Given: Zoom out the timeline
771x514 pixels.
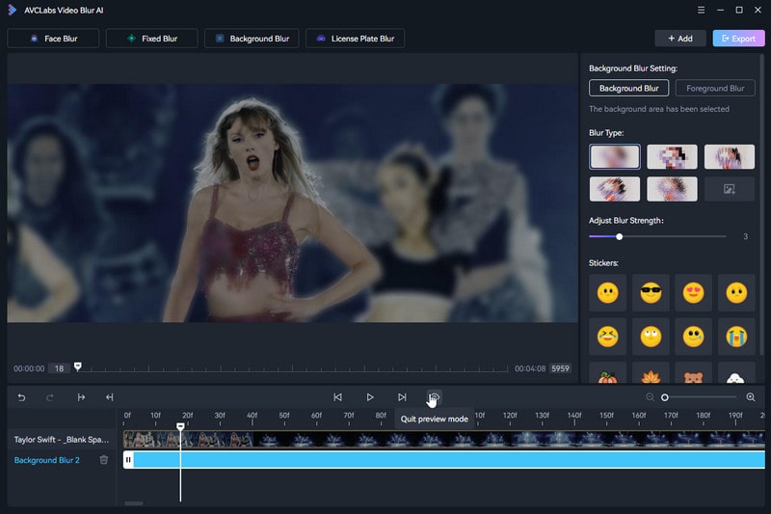Looking at the screenshot, I should point(650,397).
